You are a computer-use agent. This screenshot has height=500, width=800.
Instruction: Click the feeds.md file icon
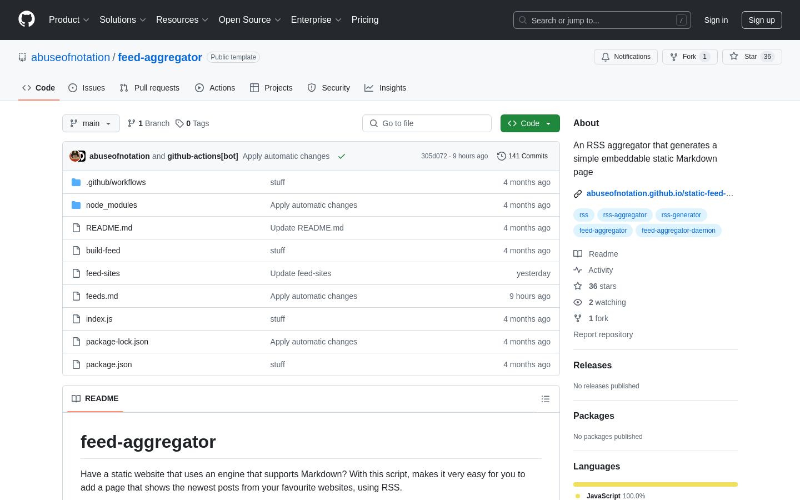76,296
